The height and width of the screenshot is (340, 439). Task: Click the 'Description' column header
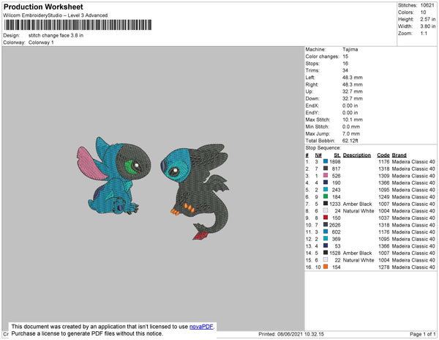357,155
